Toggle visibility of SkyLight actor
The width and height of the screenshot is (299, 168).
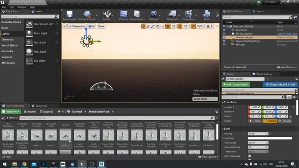coord(224,45)
